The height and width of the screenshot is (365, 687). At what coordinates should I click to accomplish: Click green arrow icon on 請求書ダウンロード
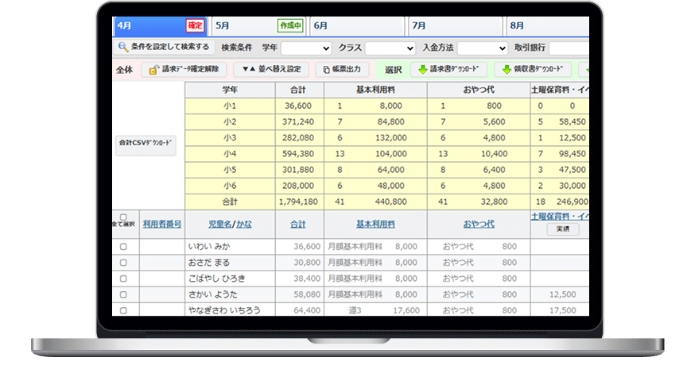click(422, 69)
